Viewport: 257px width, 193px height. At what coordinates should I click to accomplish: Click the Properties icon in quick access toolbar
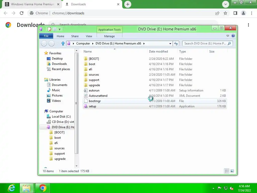49,29
